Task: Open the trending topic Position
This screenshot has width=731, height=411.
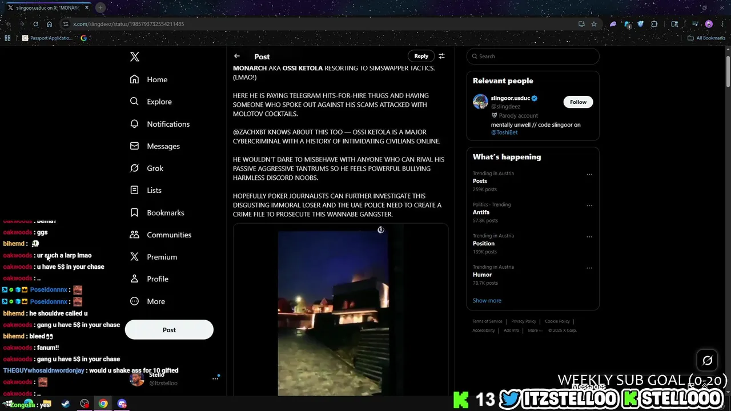Action: [484, 243]
